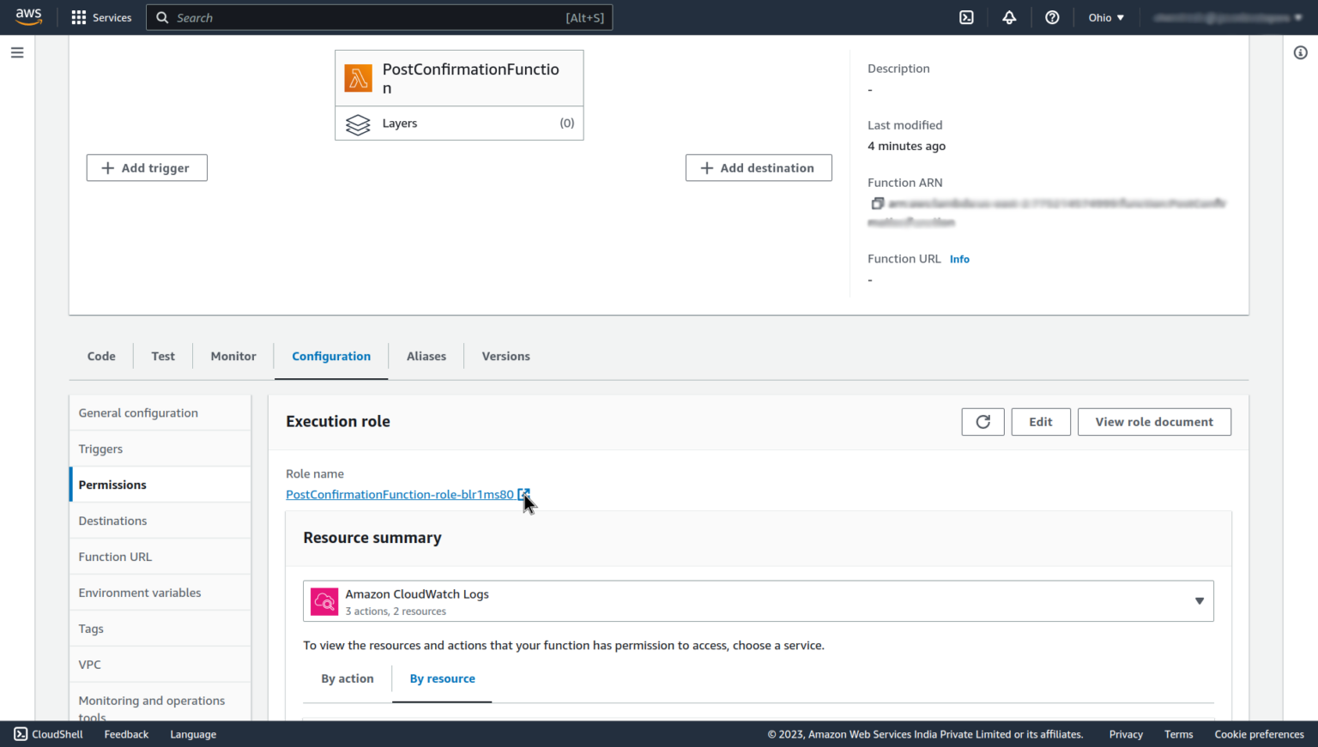Click the refresh icon in Execution role panel

coord(982,421)
